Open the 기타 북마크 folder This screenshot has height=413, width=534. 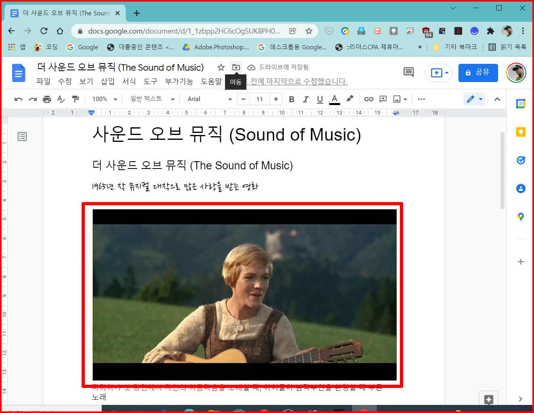point(455,47)
